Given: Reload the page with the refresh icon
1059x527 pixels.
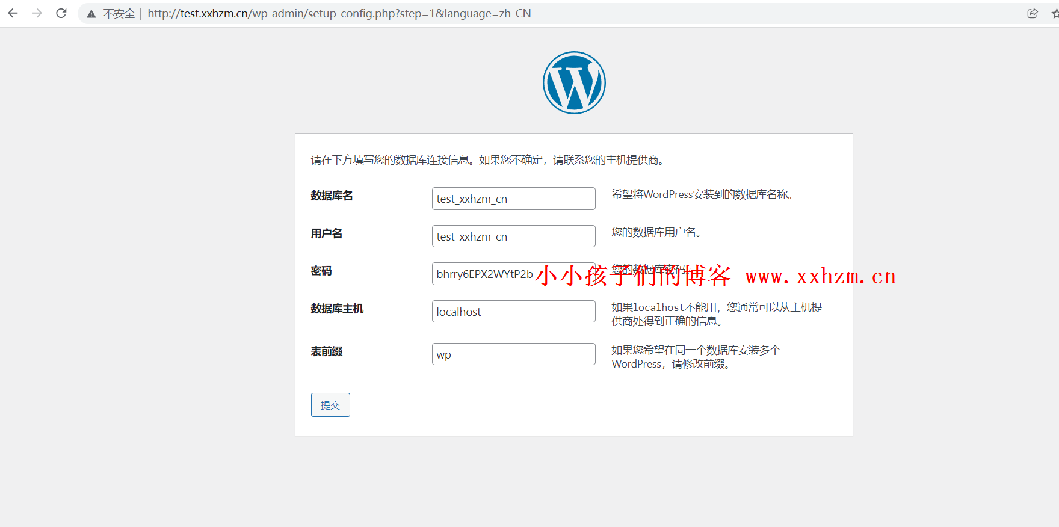Looking at the screenshot, I should (x=61, y=13).
